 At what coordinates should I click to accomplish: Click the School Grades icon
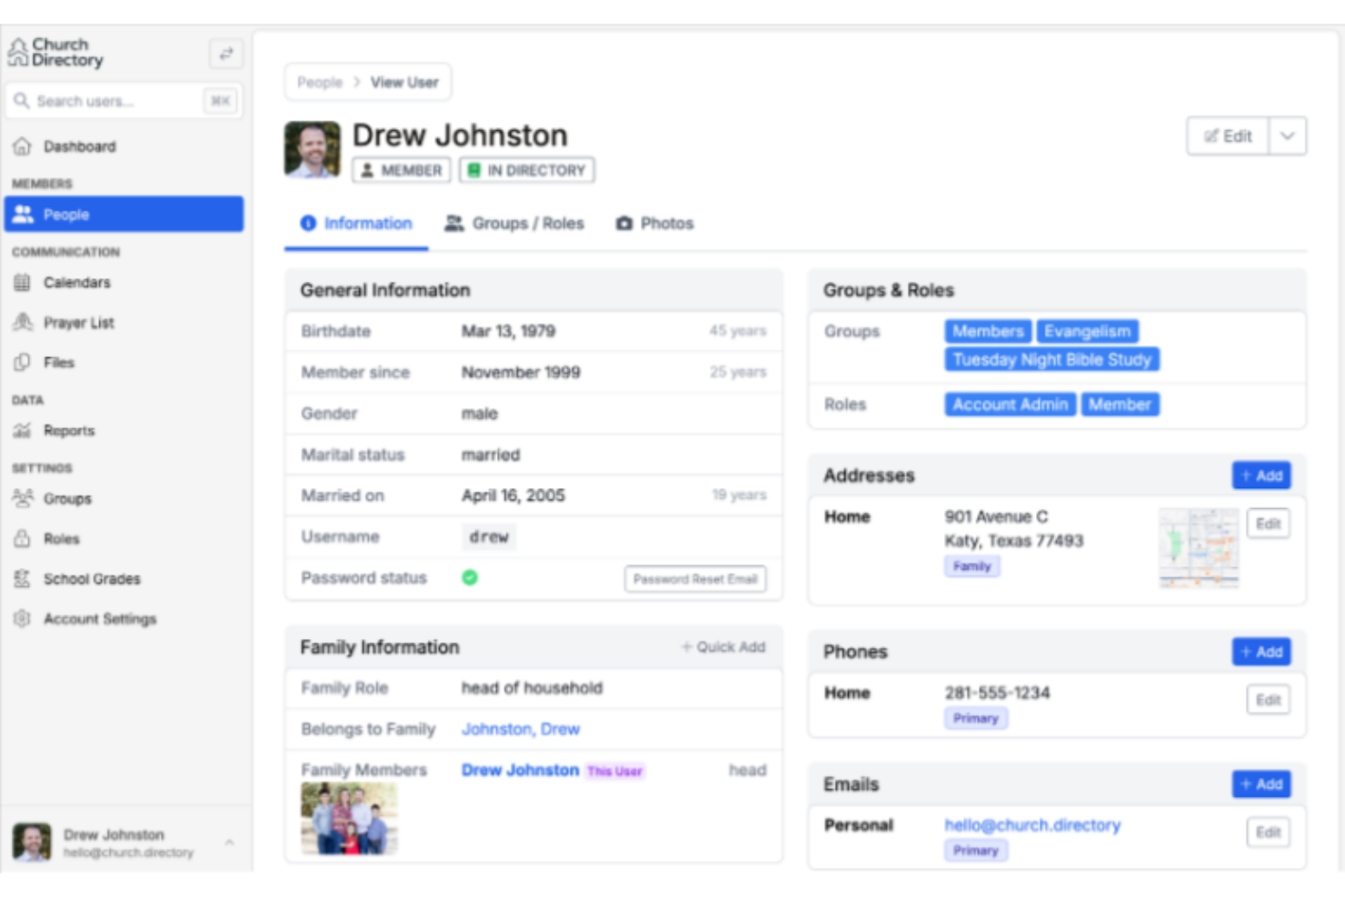pos(23,579)
